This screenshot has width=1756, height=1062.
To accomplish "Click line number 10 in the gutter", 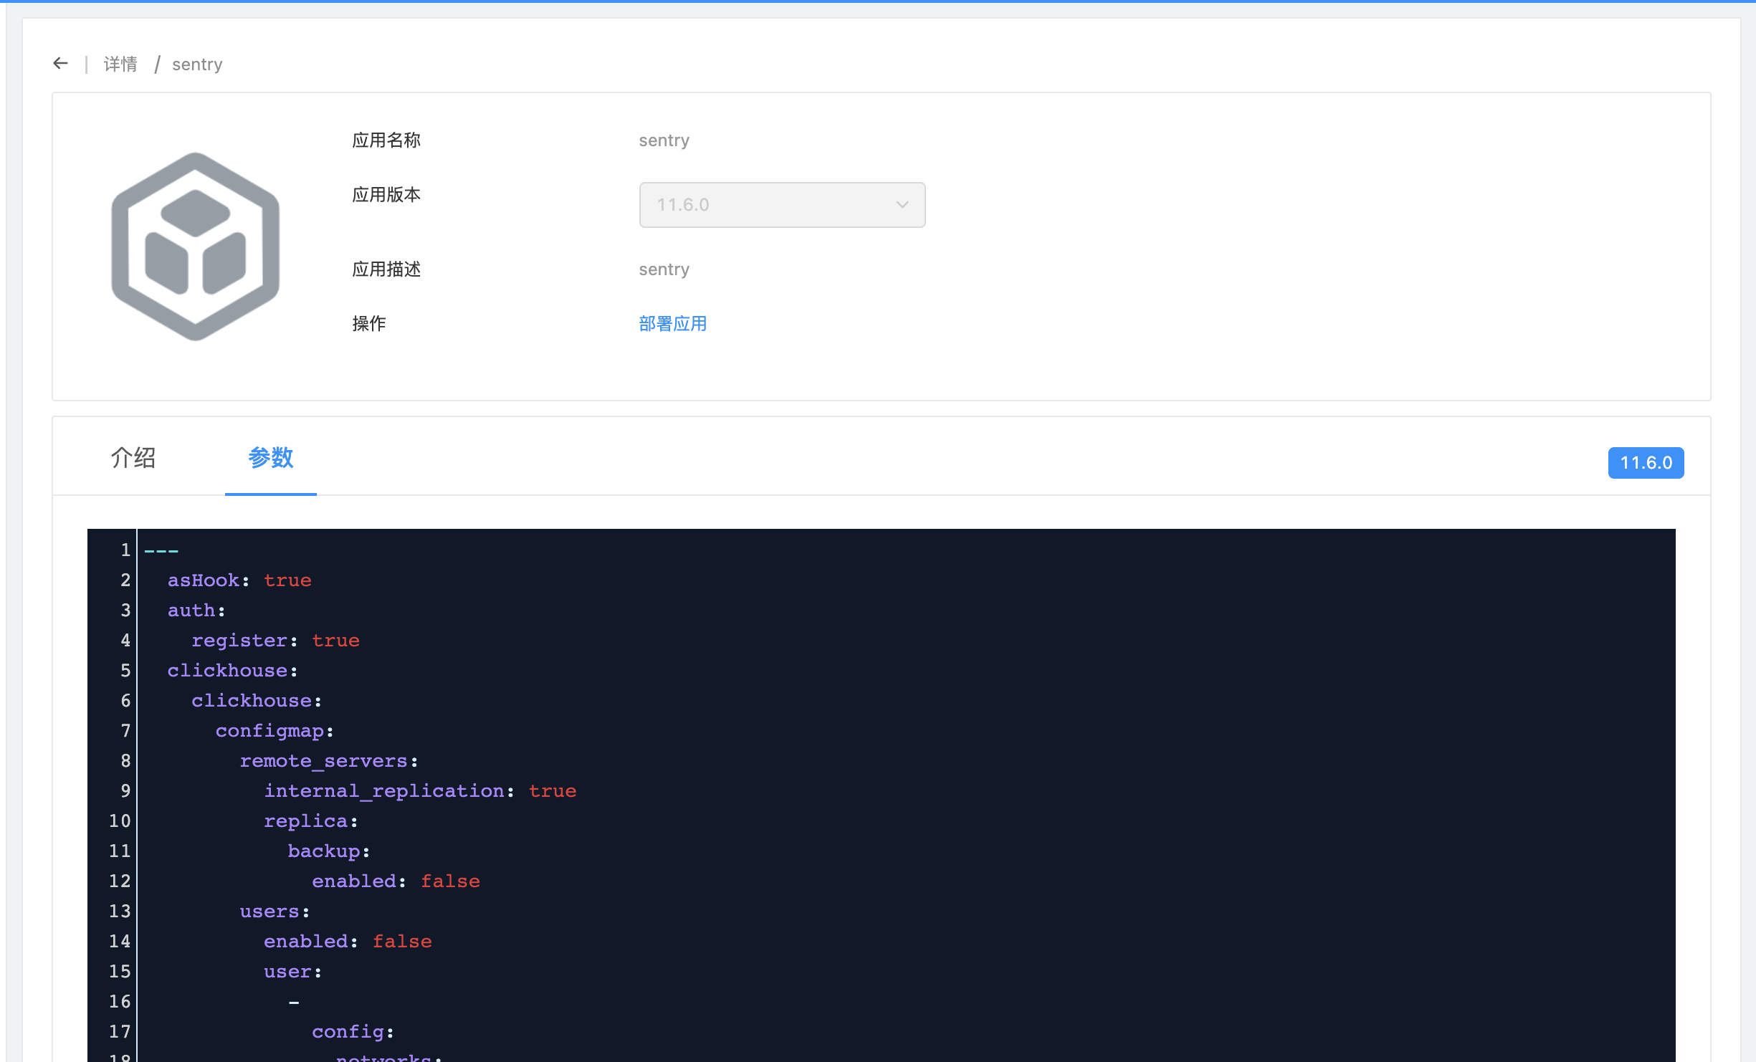I will click(120, 821).
